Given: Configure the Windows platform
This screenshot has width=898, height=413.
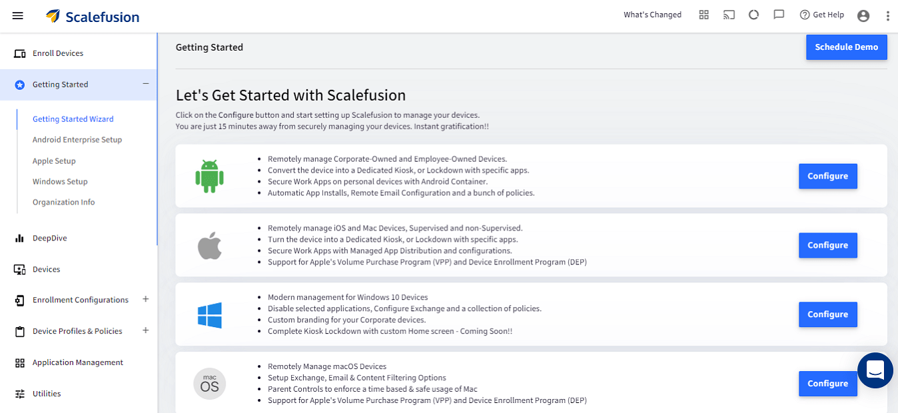Looking at the screenshot, I should click(827, 314).
